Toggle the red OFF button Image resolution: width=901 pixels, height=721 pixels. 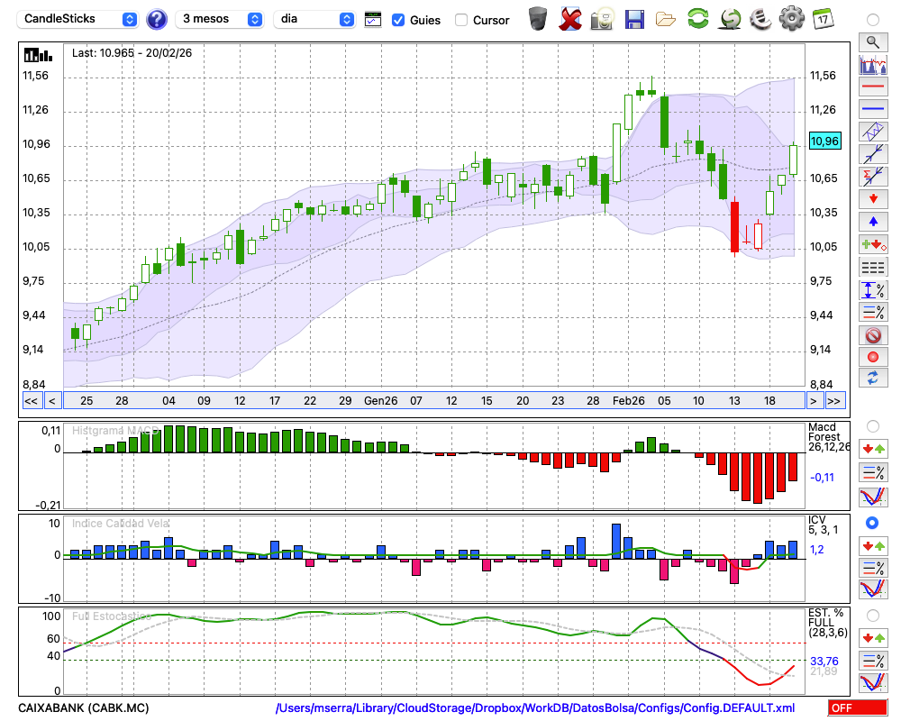[x=858, y=707]
